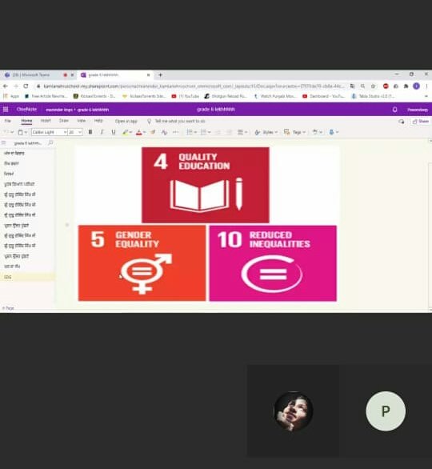
Task: Select the Quality Education image
Action: 206,185
